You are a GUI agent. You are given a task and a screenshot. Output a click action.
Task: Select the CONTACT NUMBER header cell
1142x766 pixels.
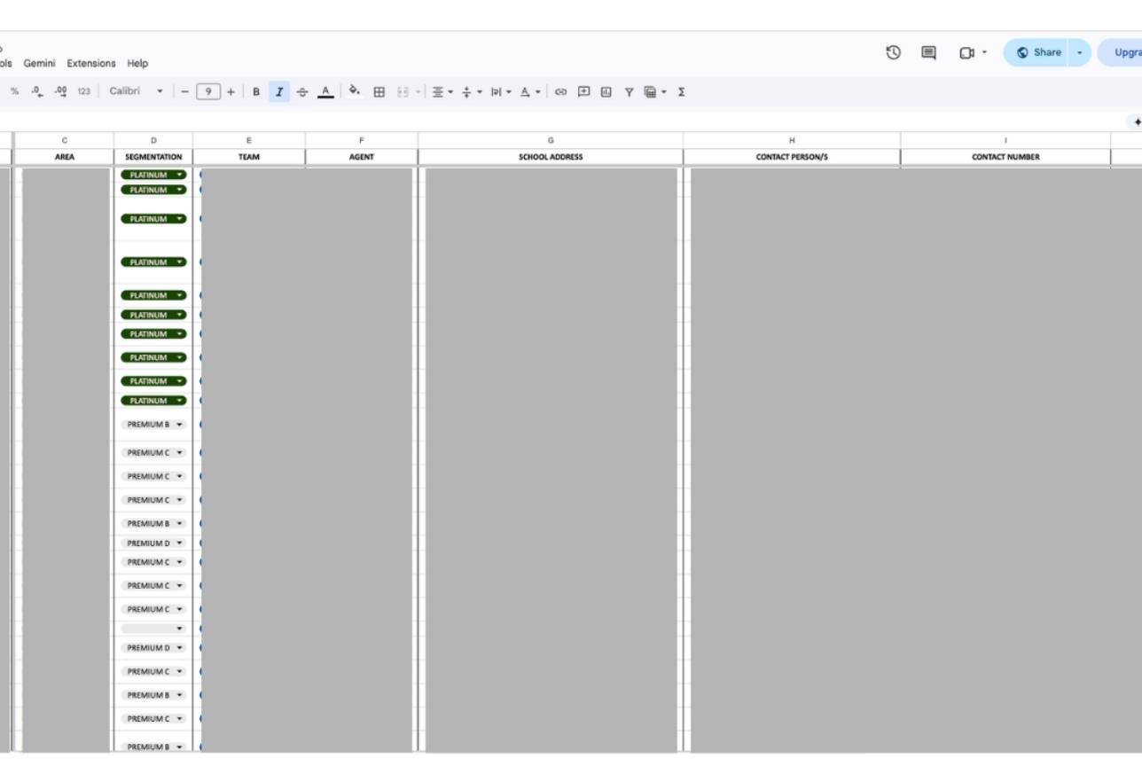(x=1005, y=157)
